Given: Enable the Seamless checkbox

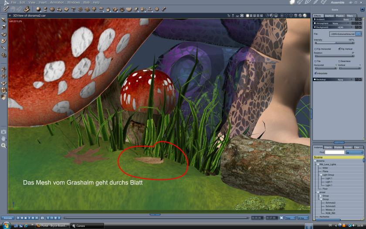Looking at the screenshot, I should [339, 61].
